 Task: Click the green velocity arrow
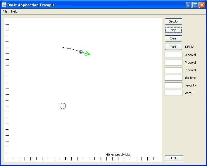pyautogui.click(x=87, y=53)
